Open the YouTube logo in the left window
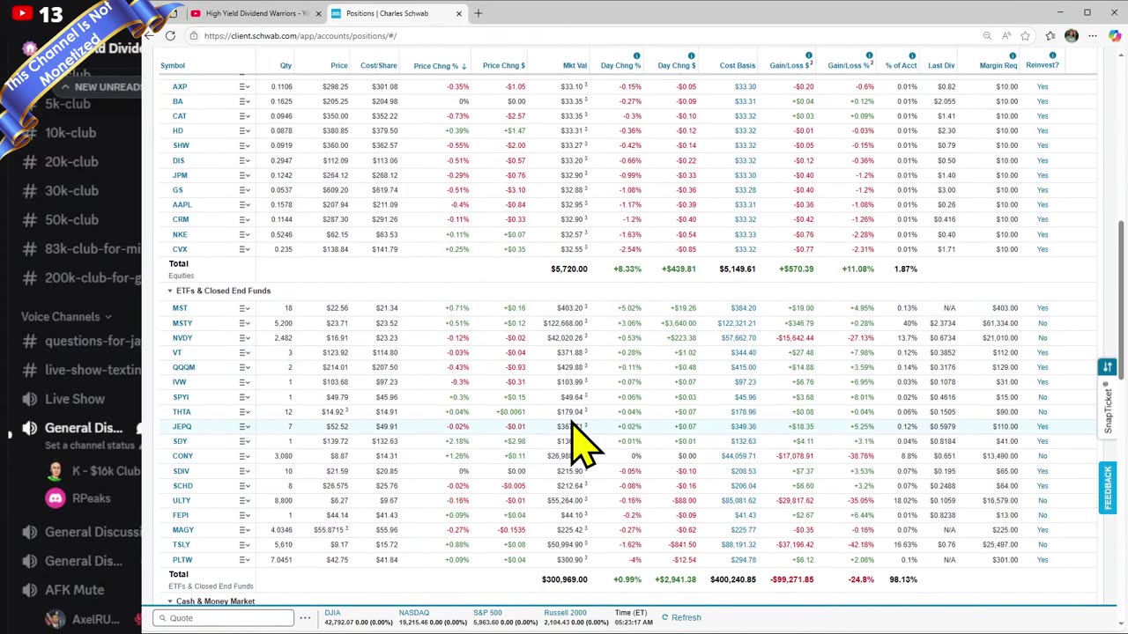This screenshot has width=1128, height=634. tap(22, 13)
